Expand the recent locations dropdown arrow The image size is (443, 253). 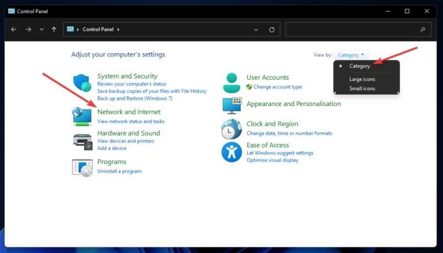[x=41, y=29]
